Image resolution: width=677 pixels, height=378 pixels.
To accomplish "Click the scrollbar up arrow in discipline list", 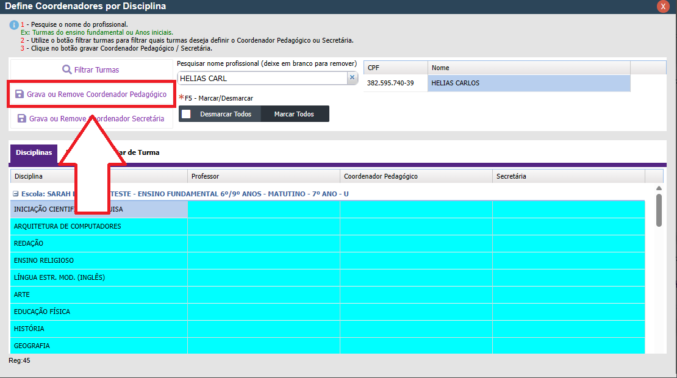I will click(659, 188).
